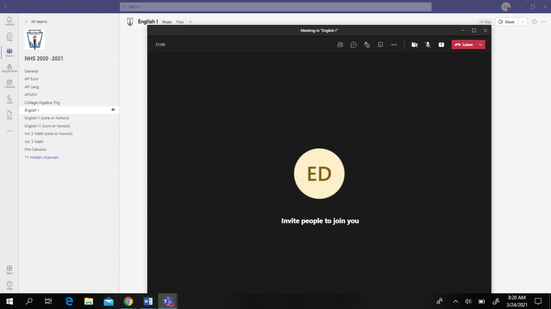This screenshot has width=551, height=309.
Task: Open the AP Euro channel
Action: [x=31, y=79]
